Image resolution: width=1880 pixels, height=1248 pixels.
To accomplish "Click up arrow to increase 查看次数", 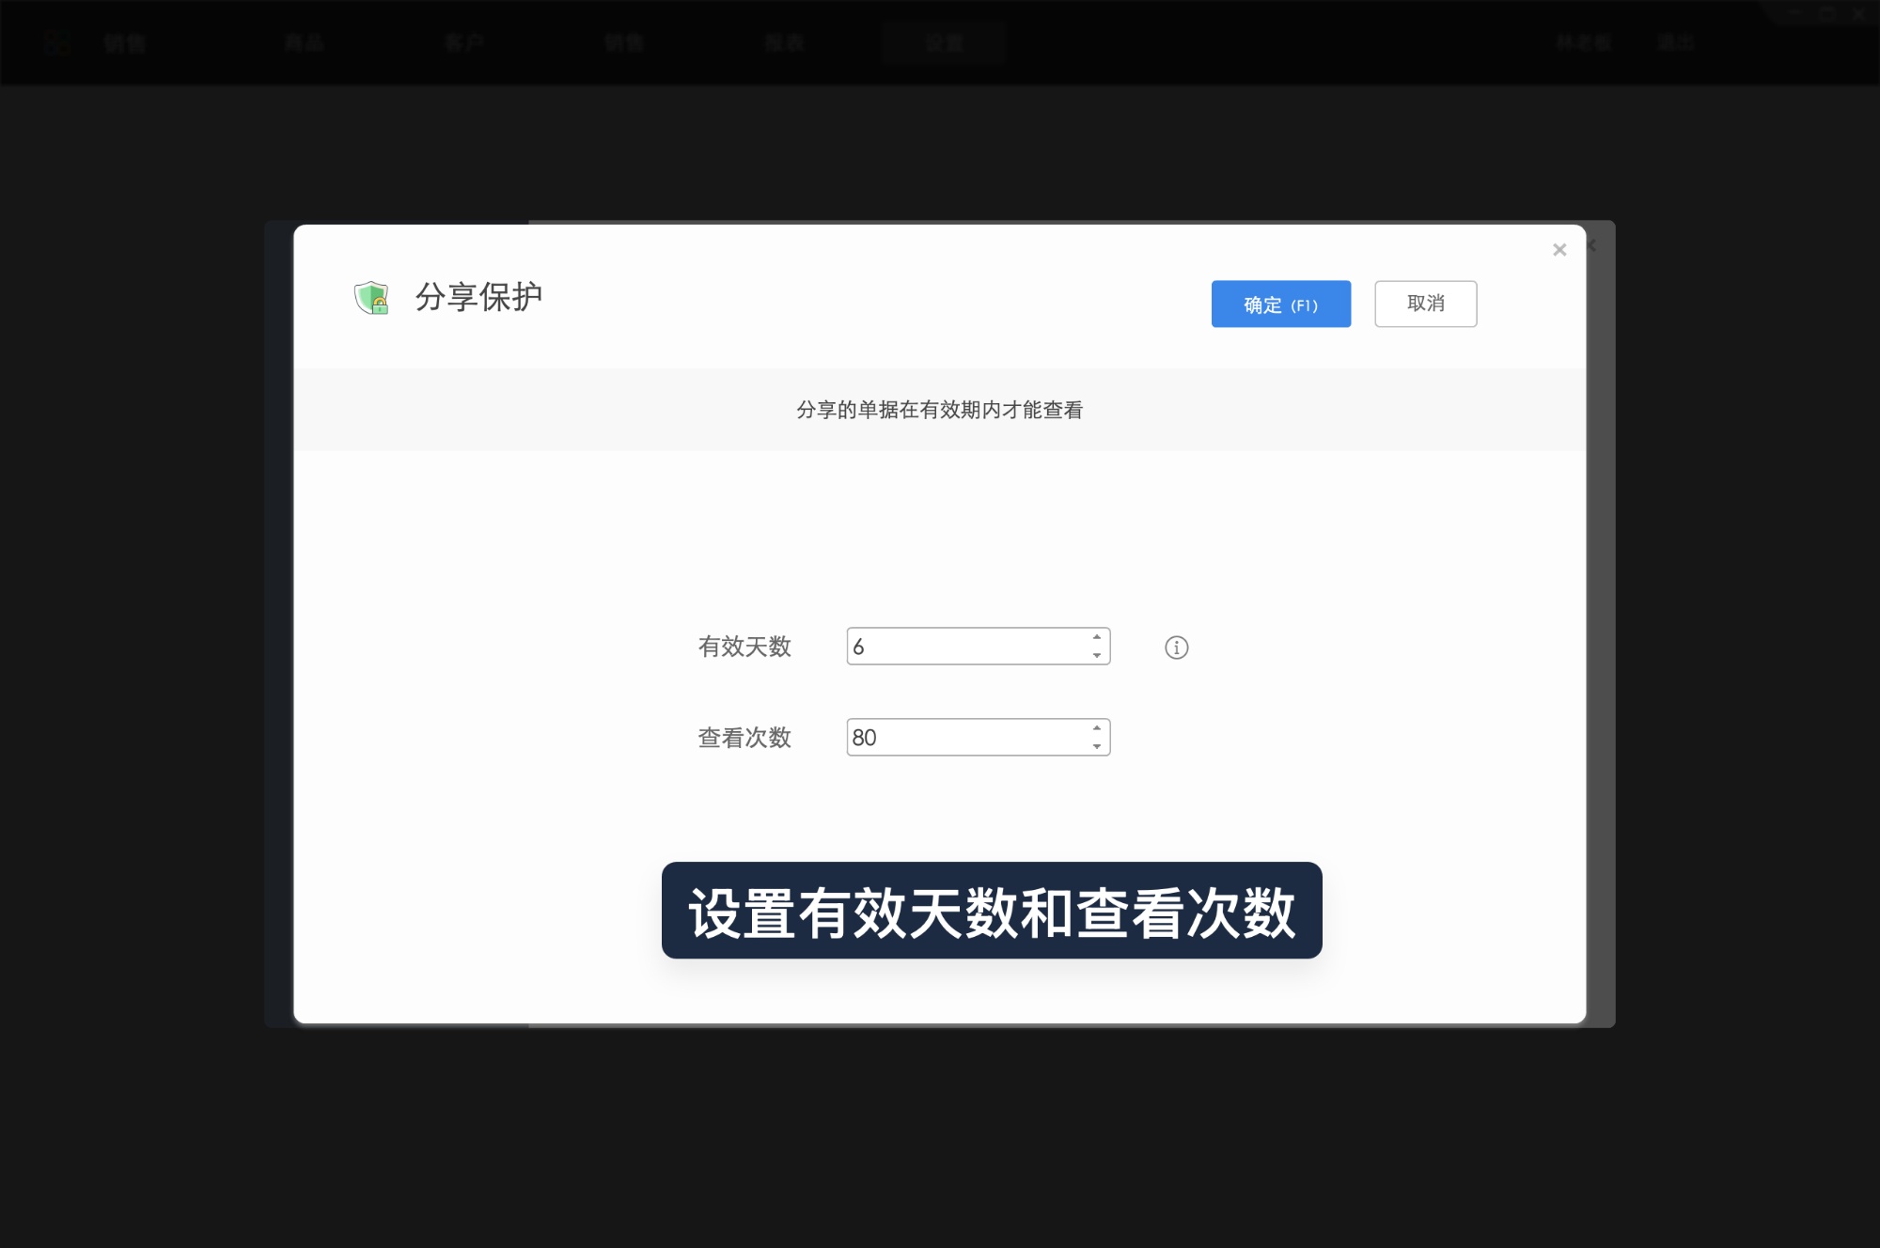I will [1095, 726].
